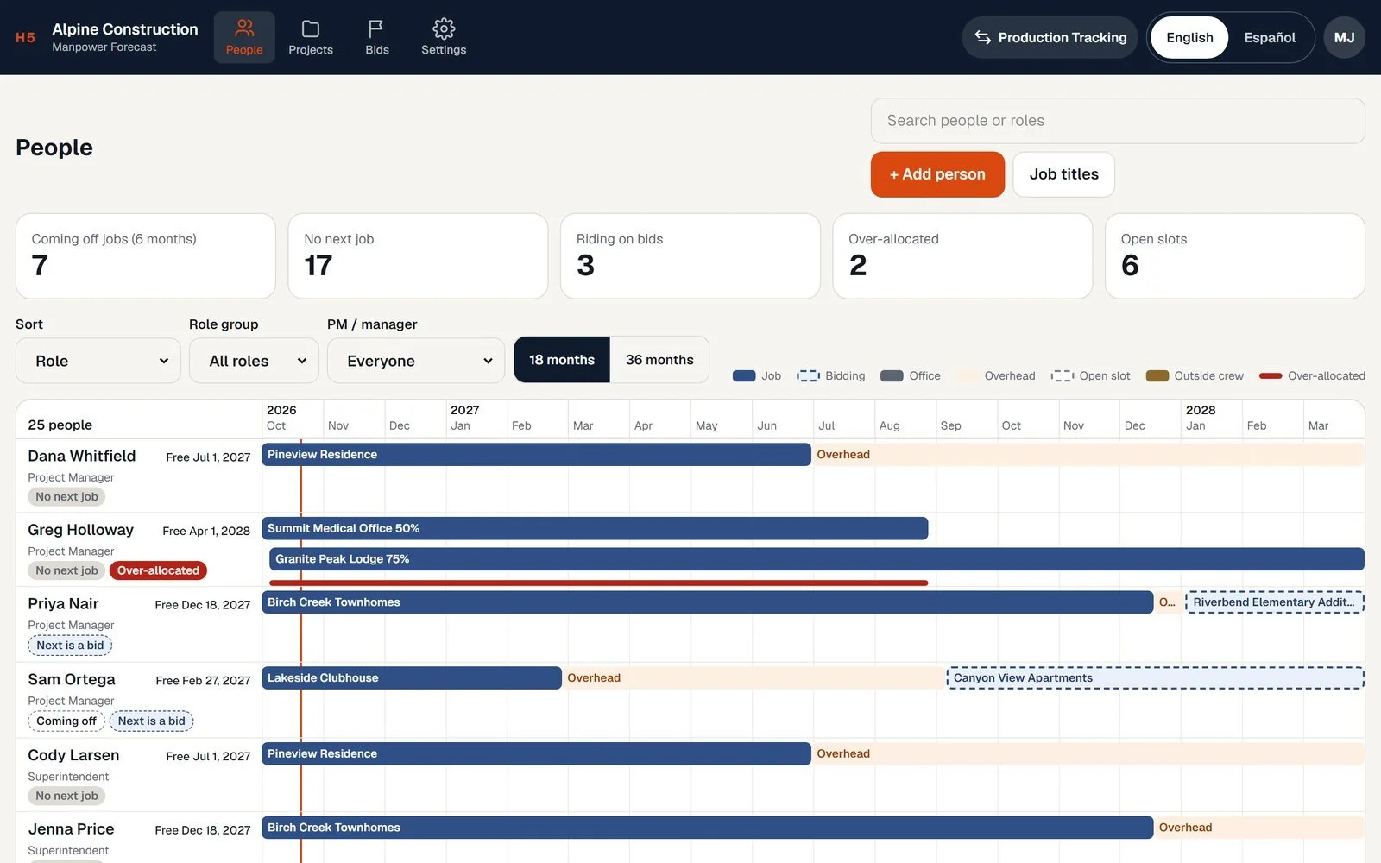Open the Job titles button
The height and width of the screenshot is (863, 1381).
click(x=1063, y=174)
